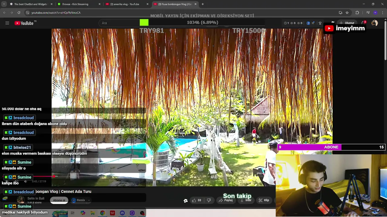
Task: Open YouTube notifications bell with badge 3
Action: [364, 23]
